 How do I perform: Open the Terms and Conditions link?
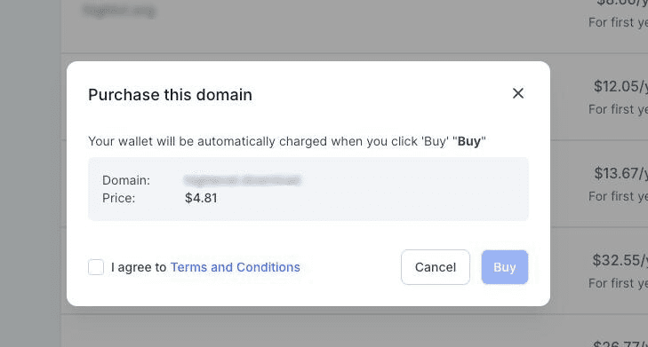coord(236,267)
